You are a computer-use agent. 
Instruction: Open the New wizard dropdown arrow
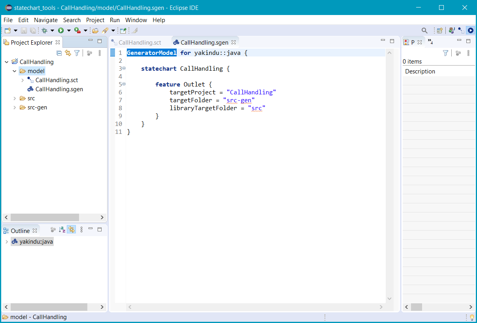coord(15,30)
